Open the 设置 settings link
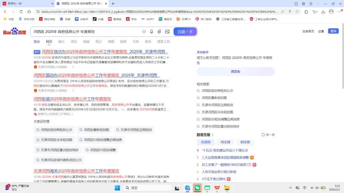Viewport: 344px width, 193px height. coord(321,31)
